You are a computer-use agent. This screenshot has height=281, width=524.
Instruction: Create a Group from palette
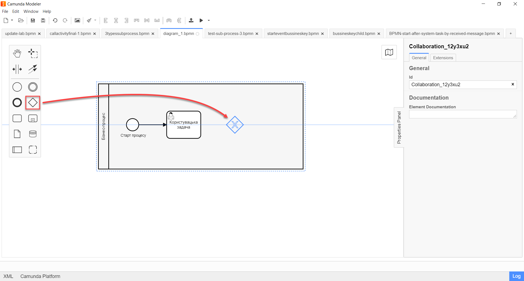33,150
